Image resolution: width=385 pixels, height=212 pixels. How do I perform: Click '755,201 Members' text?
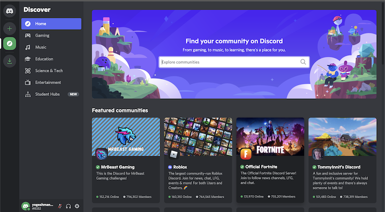pyautogui.click(x=283, y=197)
